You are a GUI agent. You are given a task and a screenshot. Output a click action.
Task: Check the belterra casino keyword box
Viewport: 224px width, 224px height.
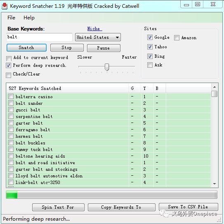click(x=11, y=97)
